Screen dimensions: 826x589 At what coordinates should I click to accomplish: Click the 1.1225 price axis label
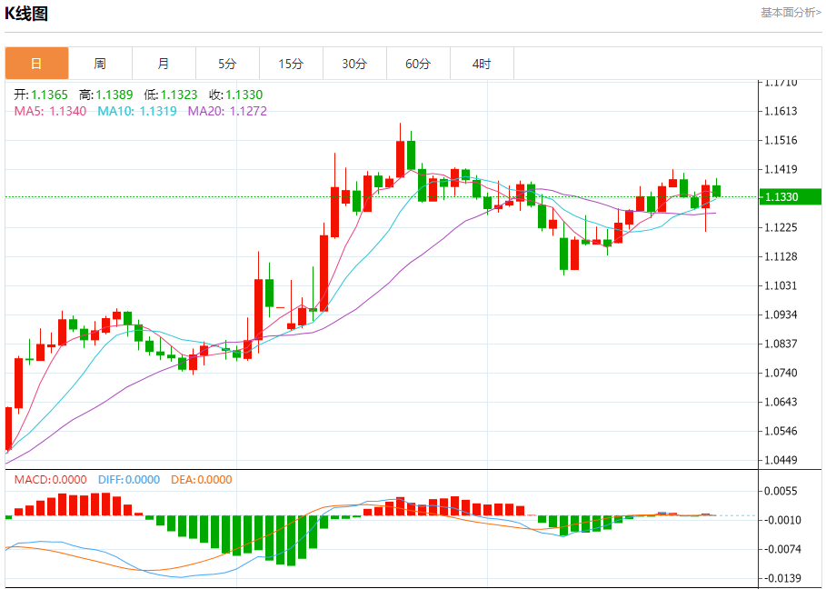click(781, 227)
